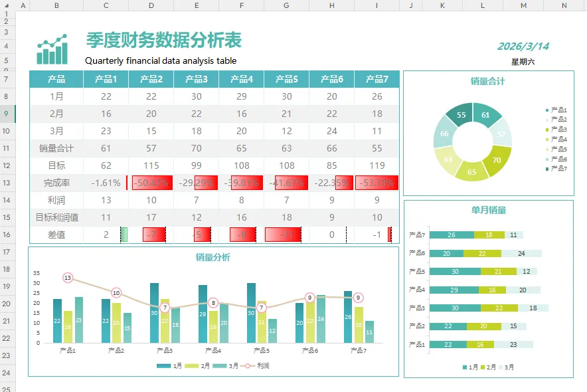Select sales total cell 70
587x392 pixels.
click(x=197, y=148)
